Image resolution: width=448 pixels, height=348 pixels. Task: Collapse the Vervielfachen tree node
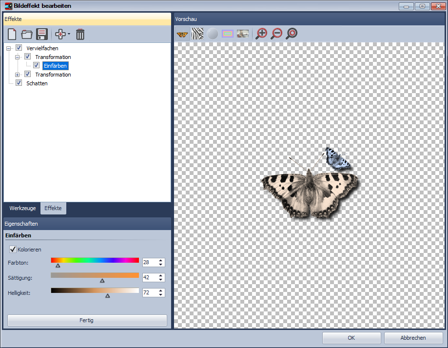pos(9,48)
